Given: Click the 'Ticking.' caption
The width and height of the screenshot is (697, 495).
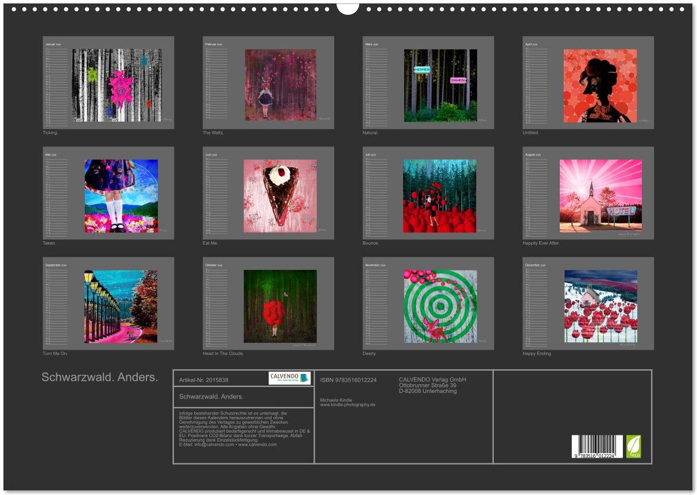Looking at the screenshot, I should pyautogui.click(x=51, y=133).
